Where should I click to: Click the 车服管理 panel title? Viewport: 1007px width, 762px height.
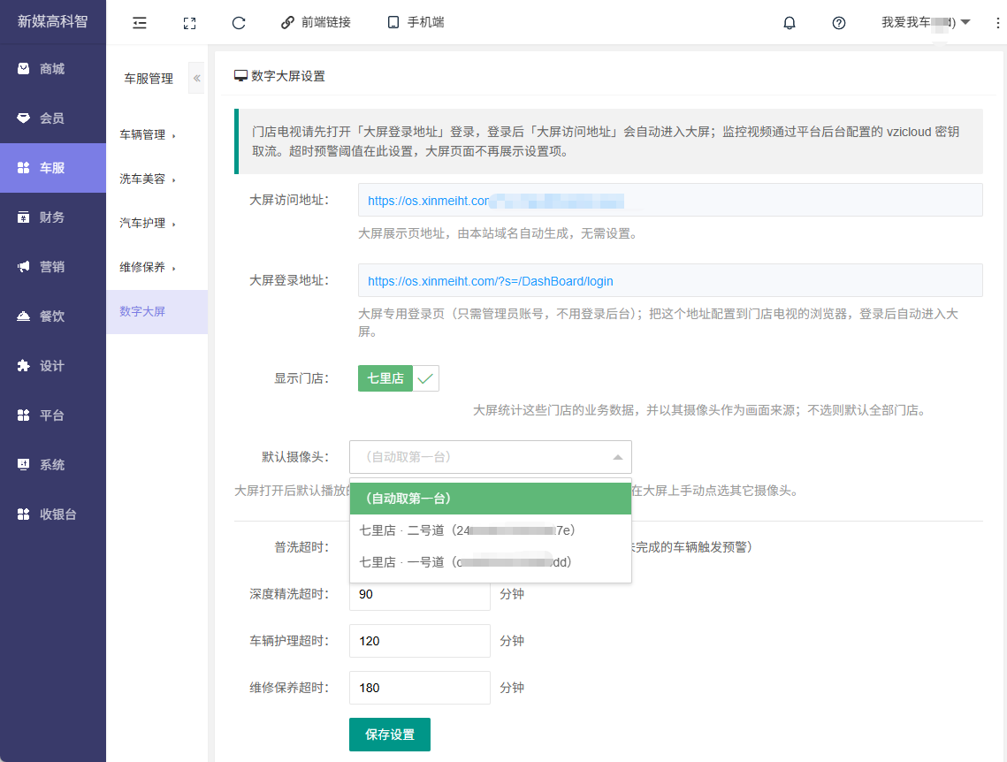click(149, 79)
